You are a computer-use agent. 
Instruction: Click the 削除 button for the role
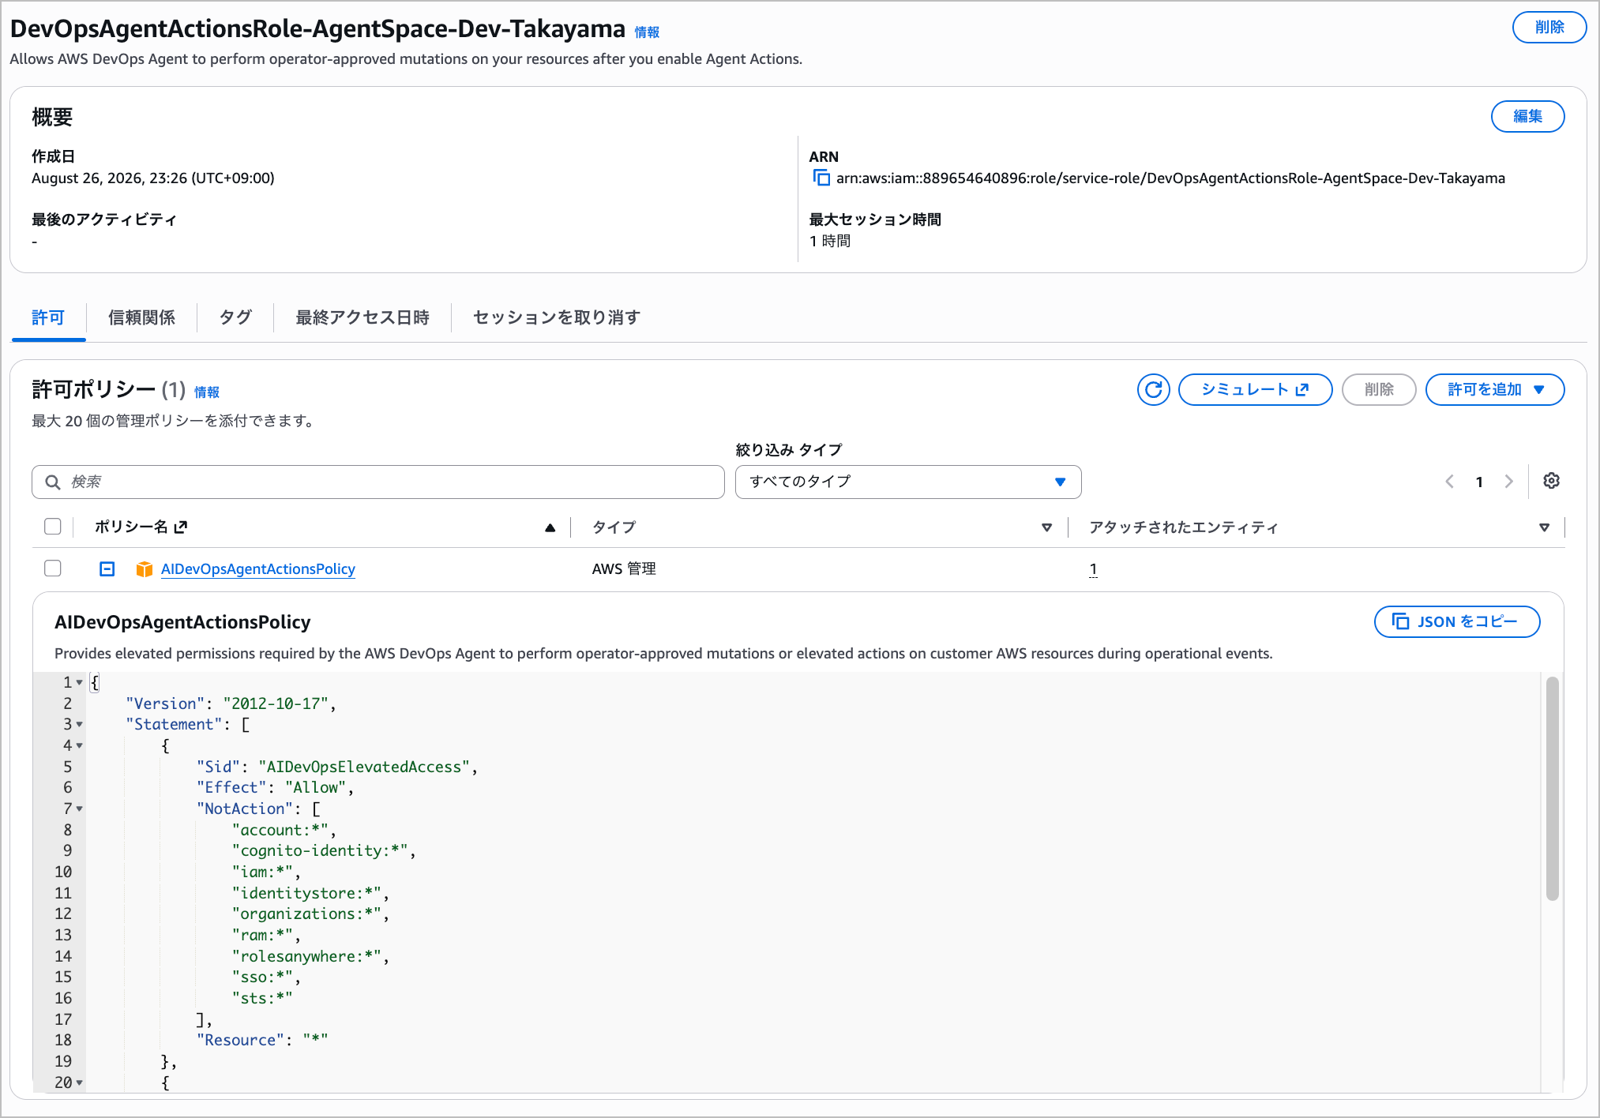(1549, 27)
